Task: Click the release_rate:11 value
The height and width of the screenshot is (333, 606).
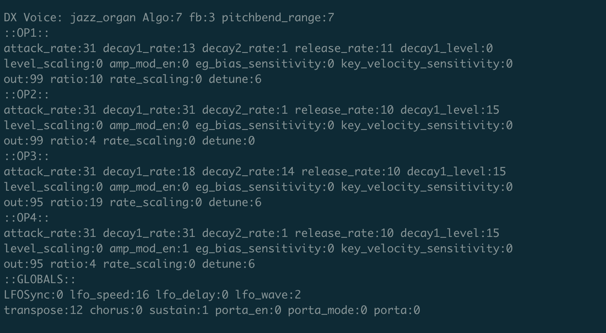Action: pyautogui.click(x=344, y=48)
